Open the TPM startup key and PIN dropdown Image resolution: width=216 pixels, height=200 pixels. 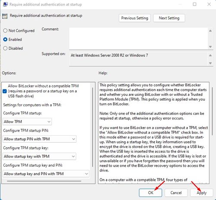pyautogui.click(x=46, y=174)
